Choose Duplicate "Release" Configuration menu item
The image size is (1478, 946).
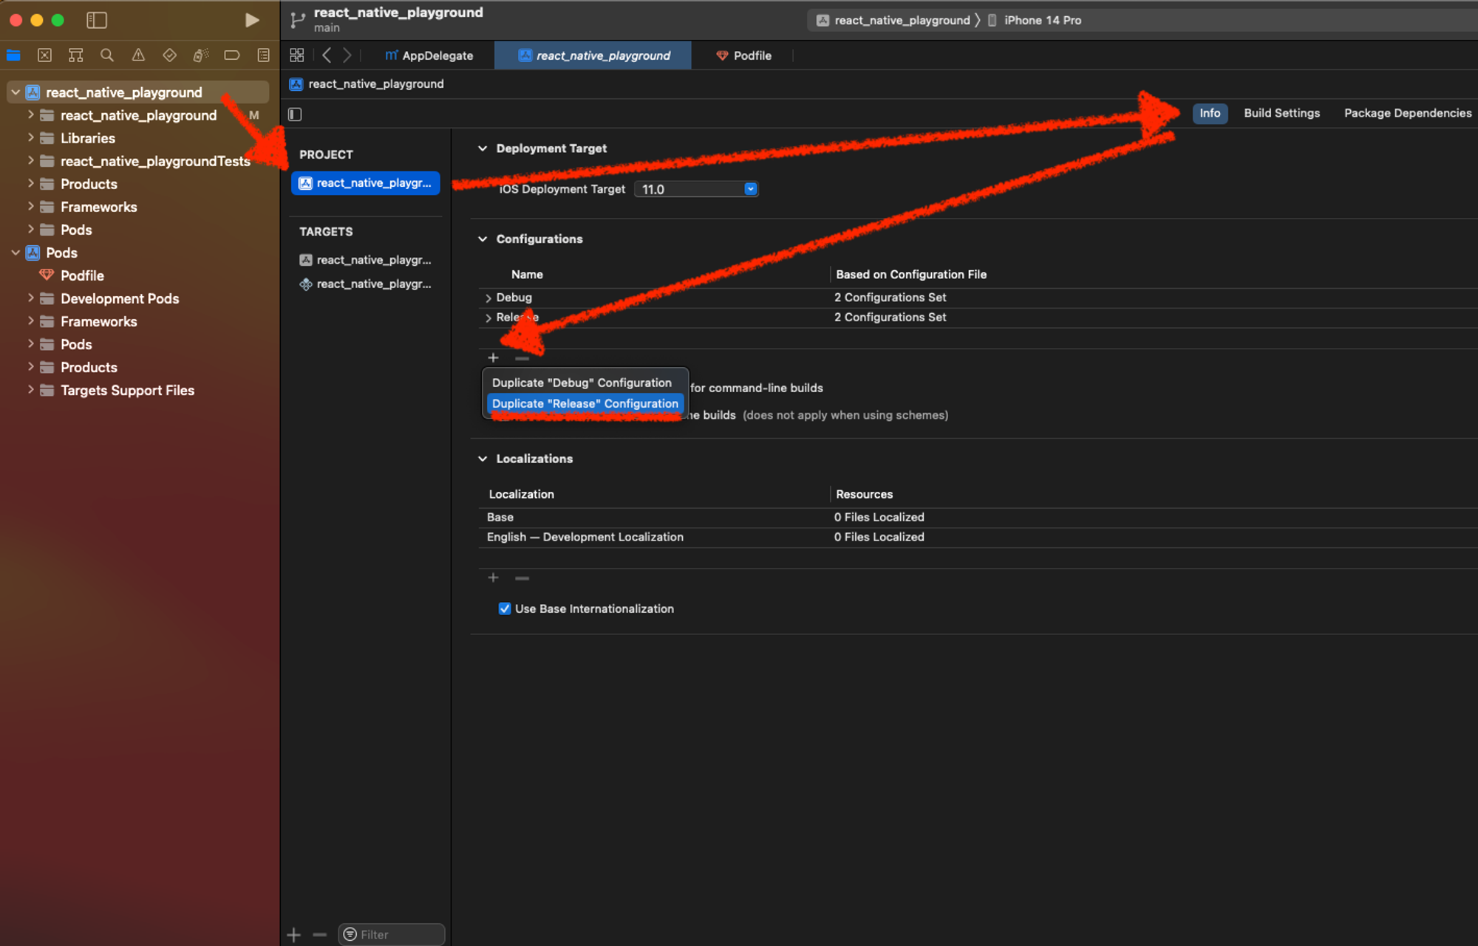[x=585, y=403]
